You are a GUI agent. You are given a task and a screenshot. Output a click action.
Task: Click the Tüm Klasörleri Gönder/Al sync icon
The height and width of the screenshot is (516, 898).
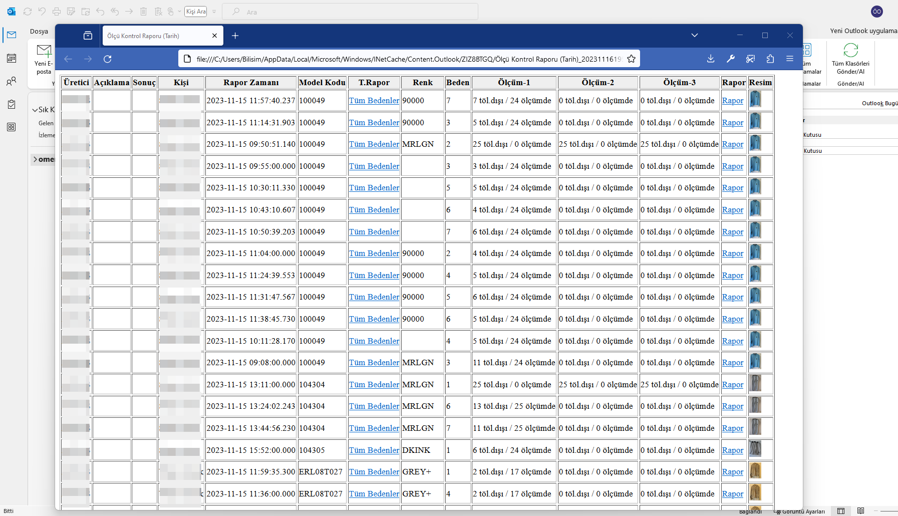850,50
